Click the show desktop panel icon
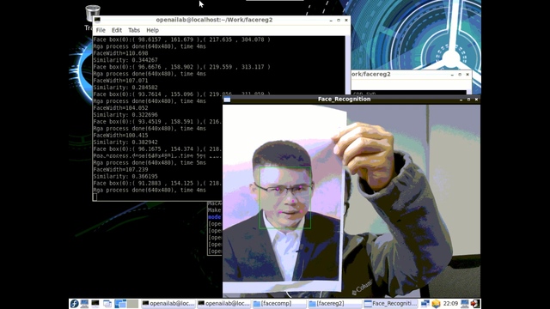 [x=107, y=303]
